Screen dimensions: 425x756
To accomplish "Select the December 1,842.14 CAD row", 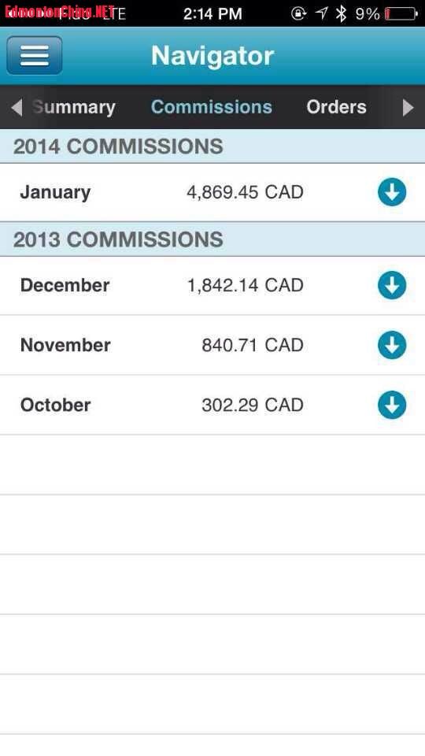I will click(x=213, y=285).
